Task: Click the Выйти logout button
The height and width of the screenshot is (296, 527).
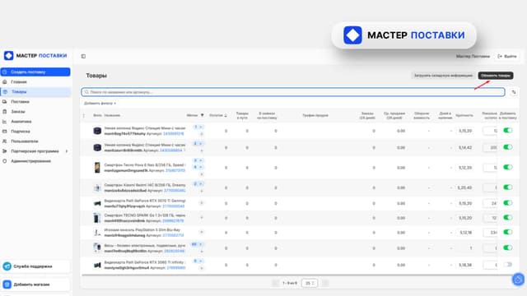Action: pos(507,57)
